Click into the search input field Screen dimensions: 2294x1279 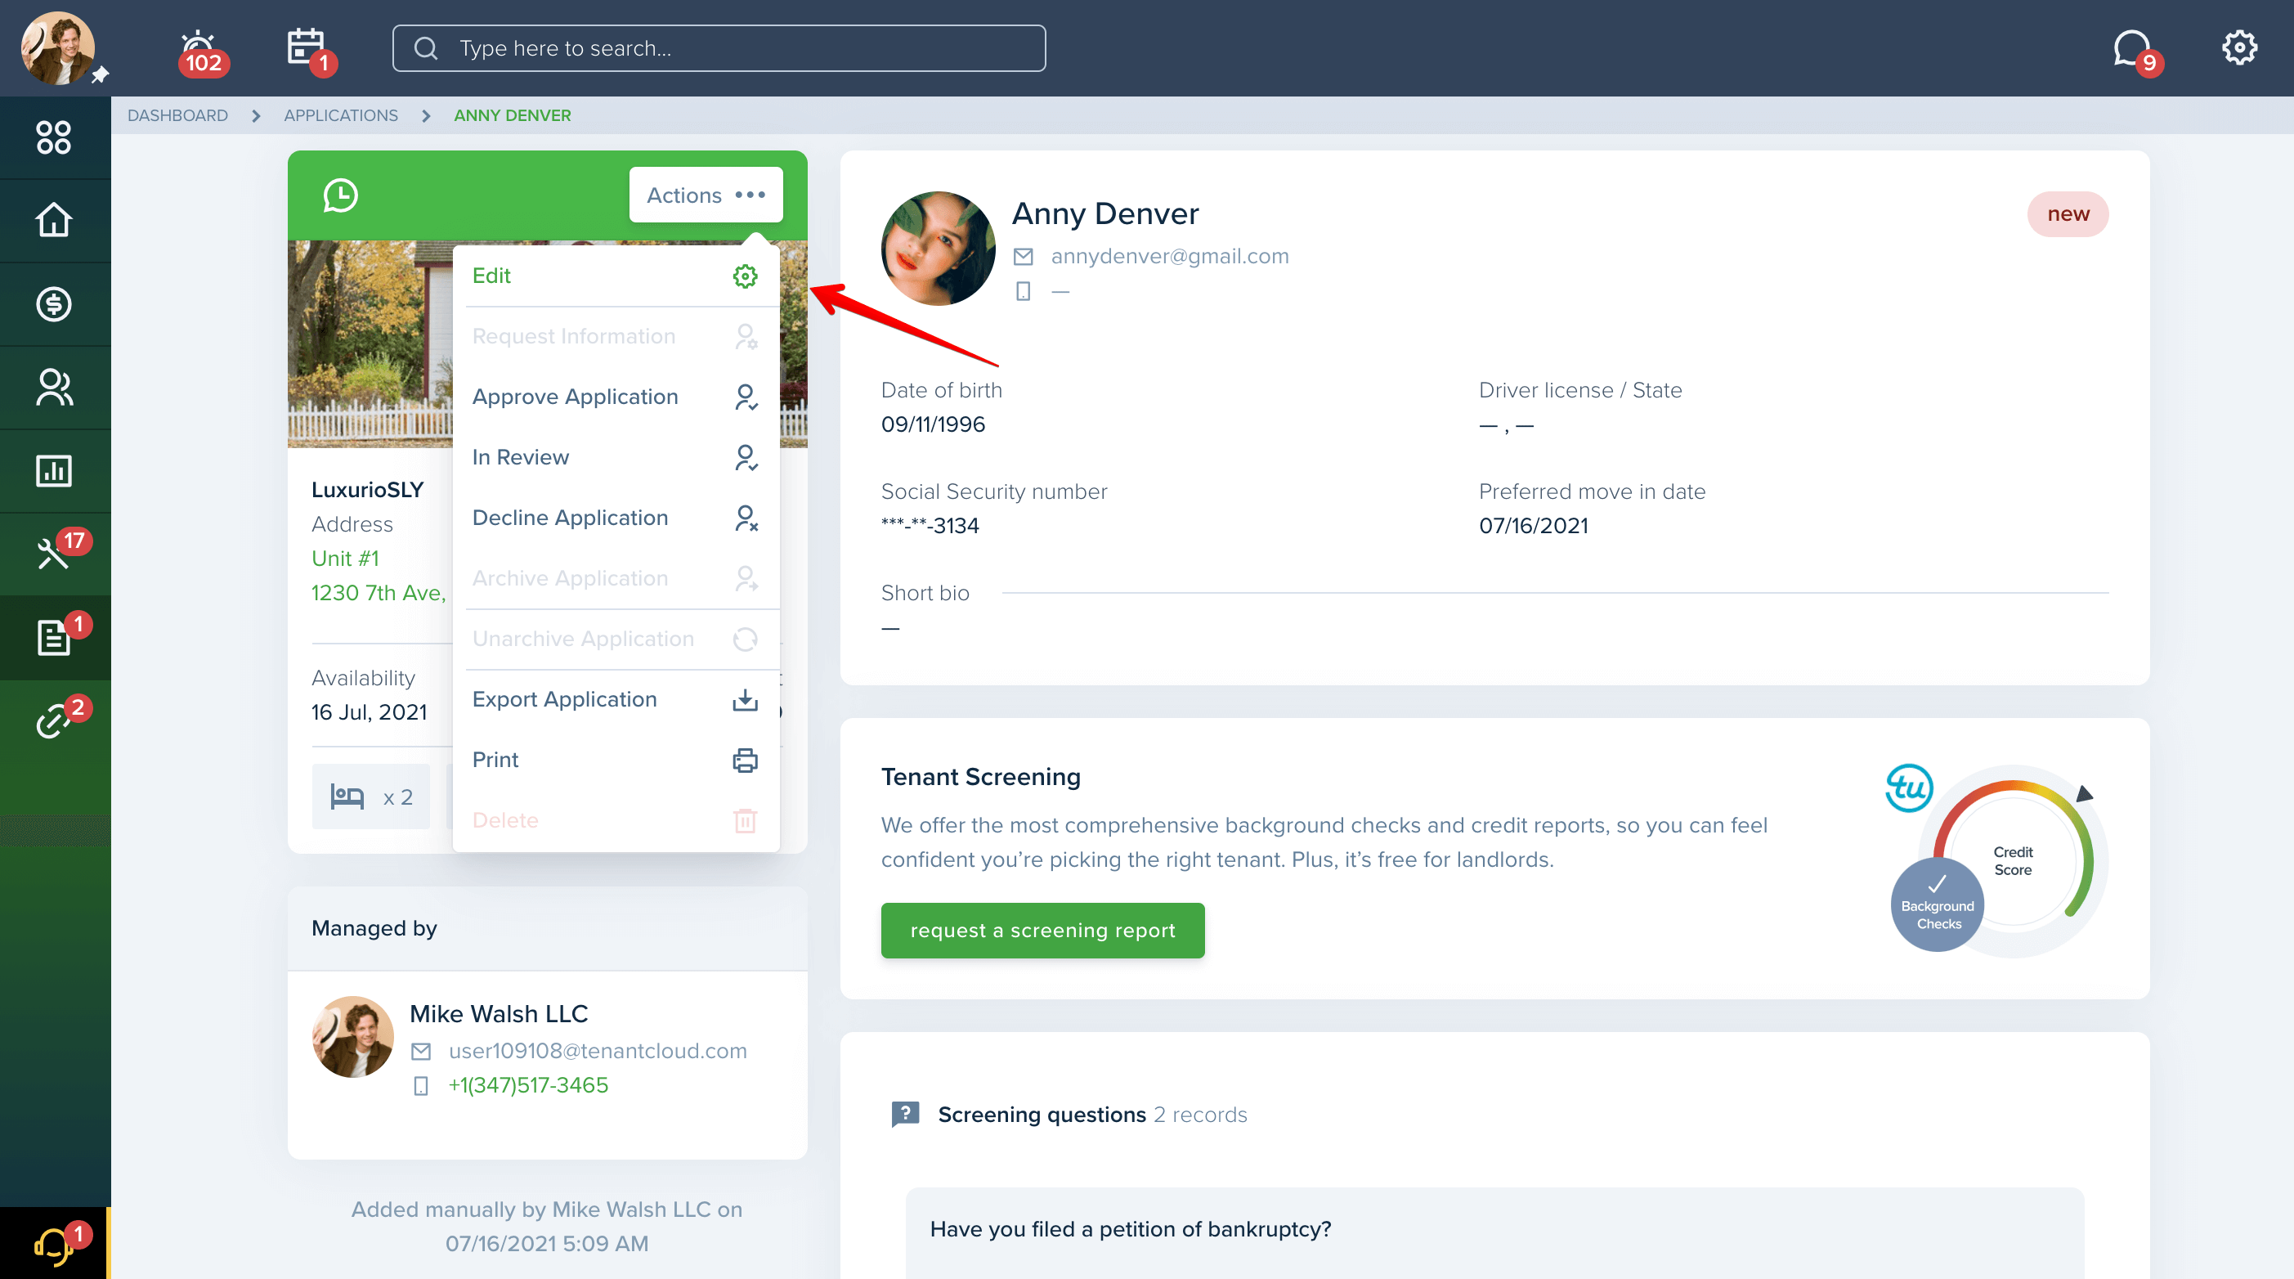point(719,48)
